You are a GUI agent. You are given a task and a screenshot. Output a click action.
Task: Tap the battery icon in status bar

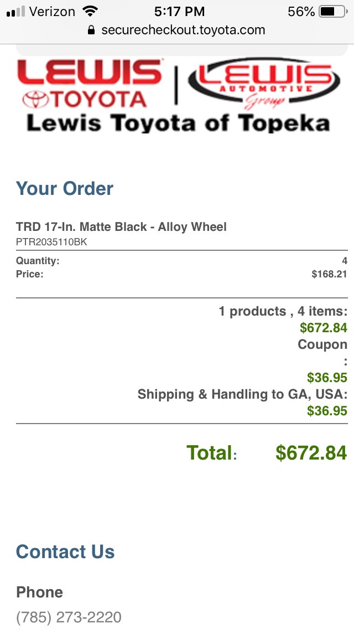tap(333, 12)
